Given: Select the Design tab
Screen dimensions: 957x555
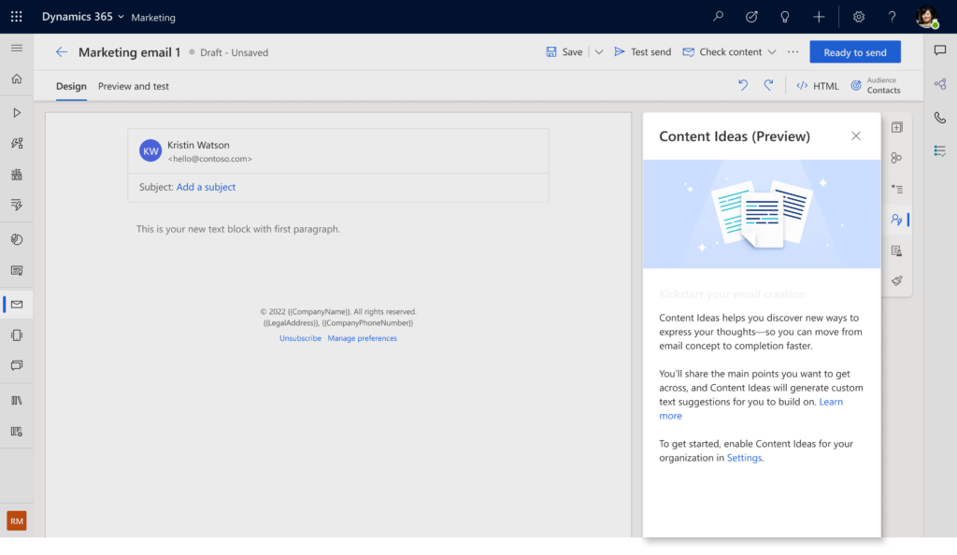Looking at the screenshot, I should (71, 86).
